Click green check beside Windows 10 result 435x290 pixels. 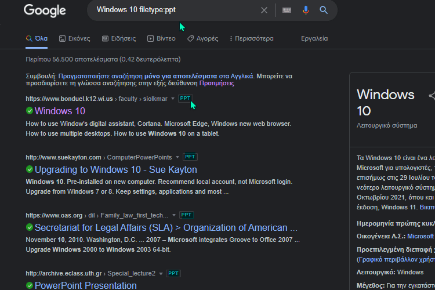point(30,111)
